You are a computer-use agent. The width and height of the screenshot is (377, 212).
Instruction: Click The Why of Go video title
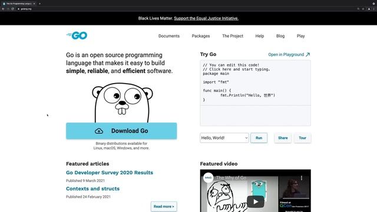232,178
